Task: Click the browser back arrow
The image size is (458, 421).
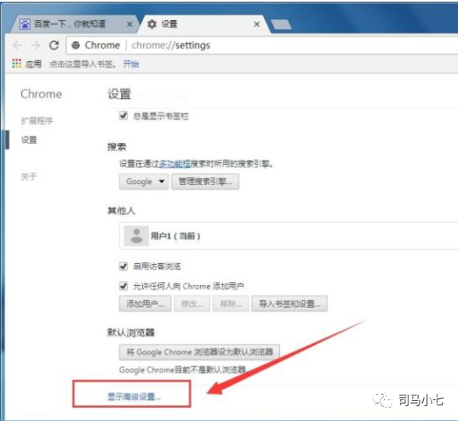Action: click(18, 46)
